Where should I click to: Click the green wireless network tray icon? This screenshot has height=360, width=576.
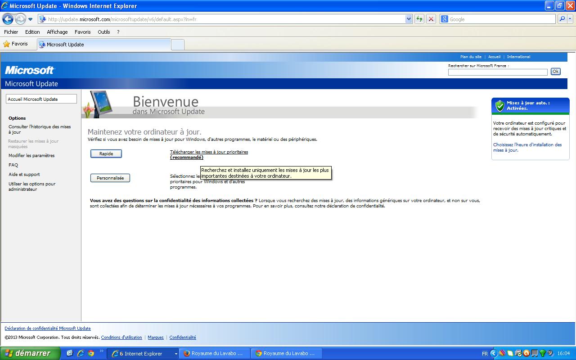pos(542,353)
